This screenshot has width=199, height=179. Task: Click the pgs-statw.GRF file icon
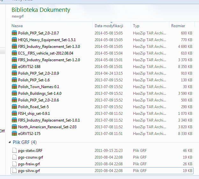pos(14,150)
